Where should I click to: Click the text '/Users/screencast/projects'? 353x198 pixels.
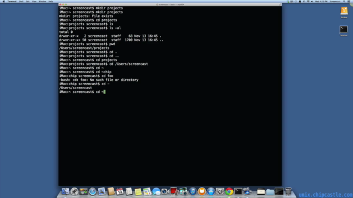coord(84,48)
